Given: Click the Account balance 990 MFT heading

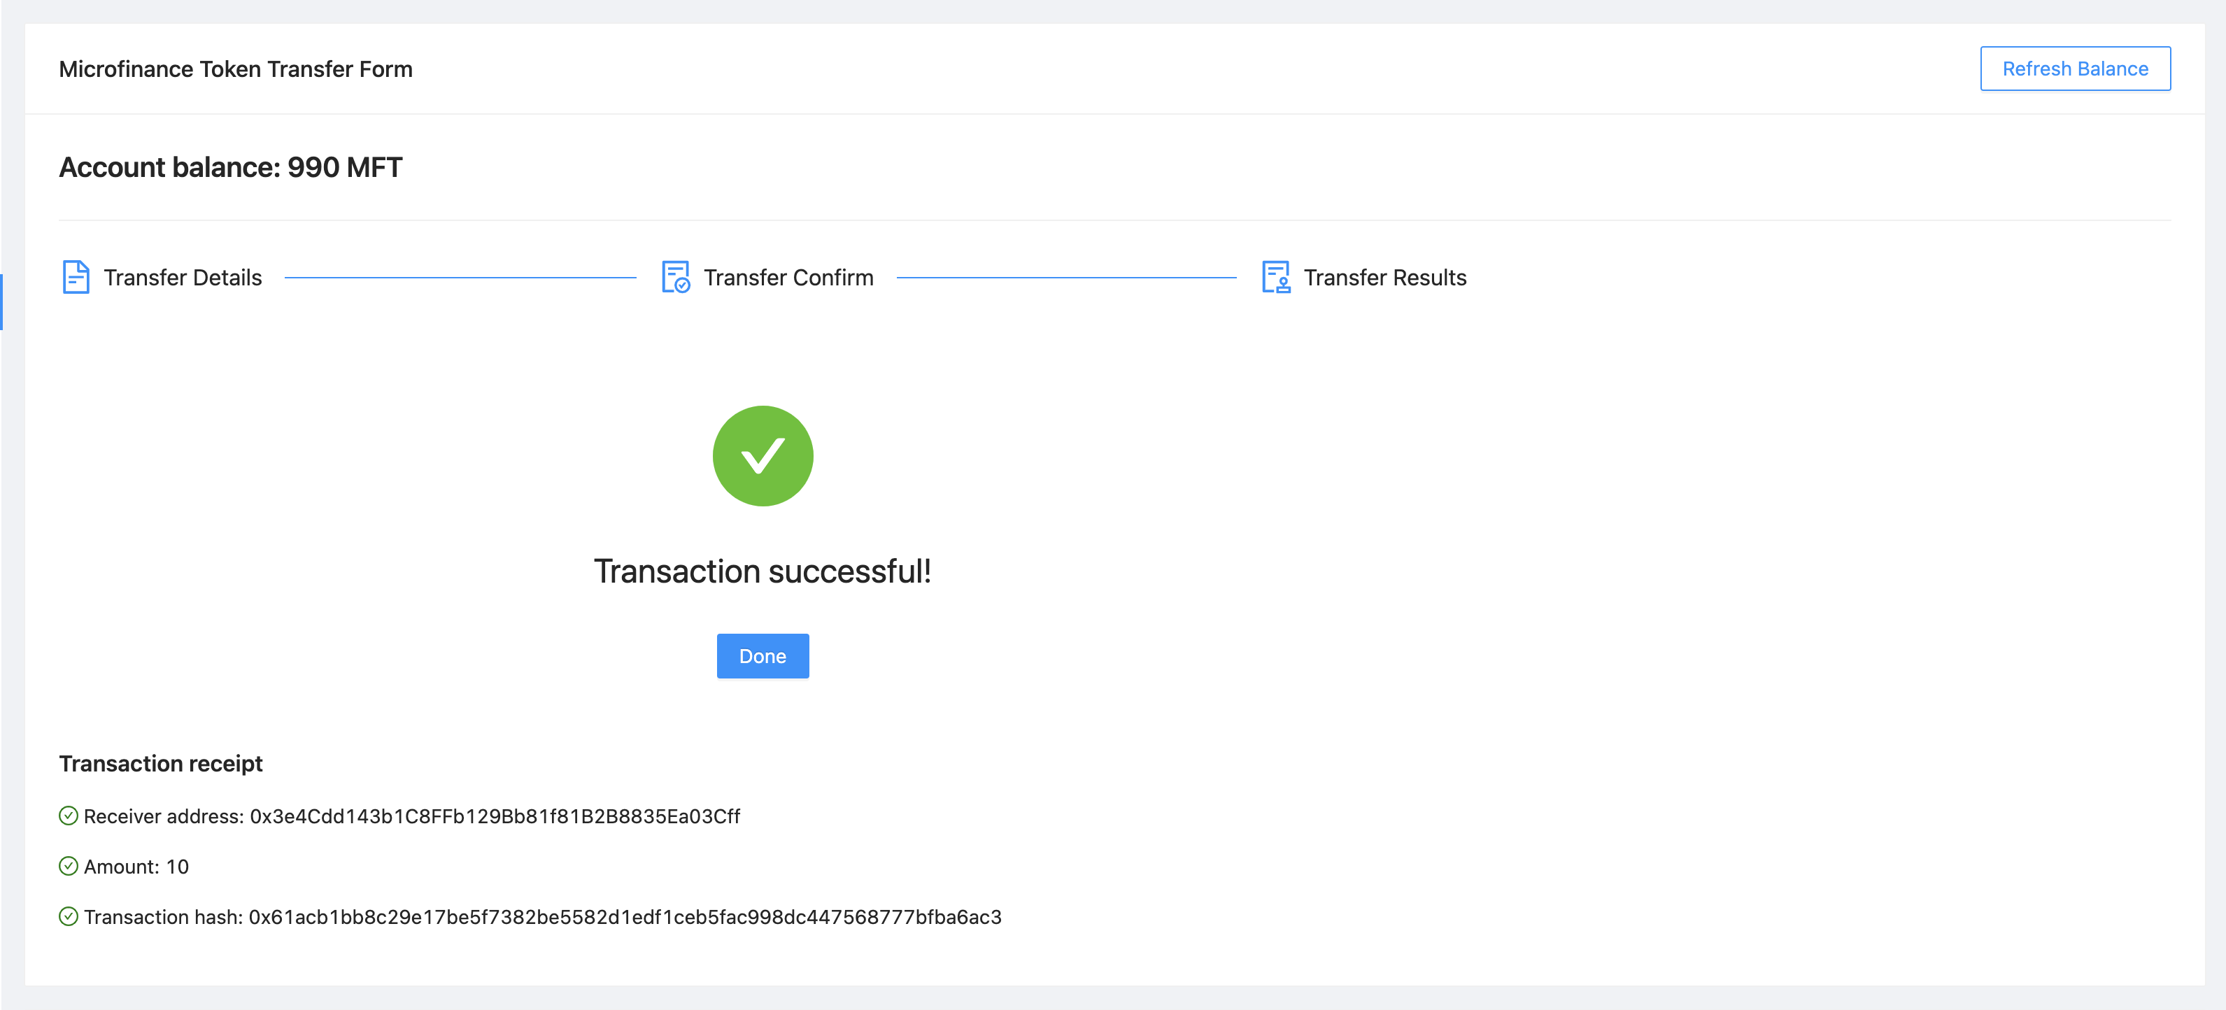Looking at the screenshot, I should tap(231, 168).
